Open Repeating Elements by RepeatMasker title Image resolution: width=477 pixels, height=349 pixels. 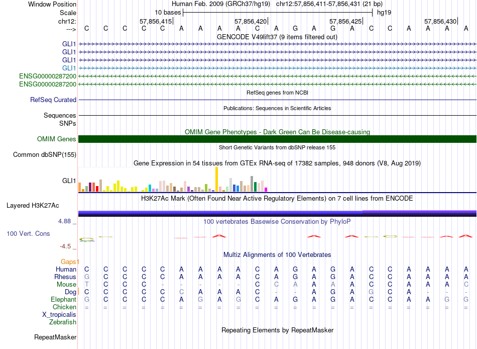[x=278, y=330]
